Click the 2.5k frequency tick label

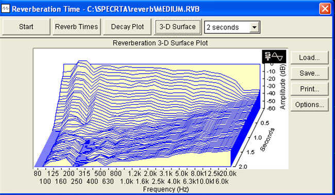pyautogui.click(x=158, y=182)
